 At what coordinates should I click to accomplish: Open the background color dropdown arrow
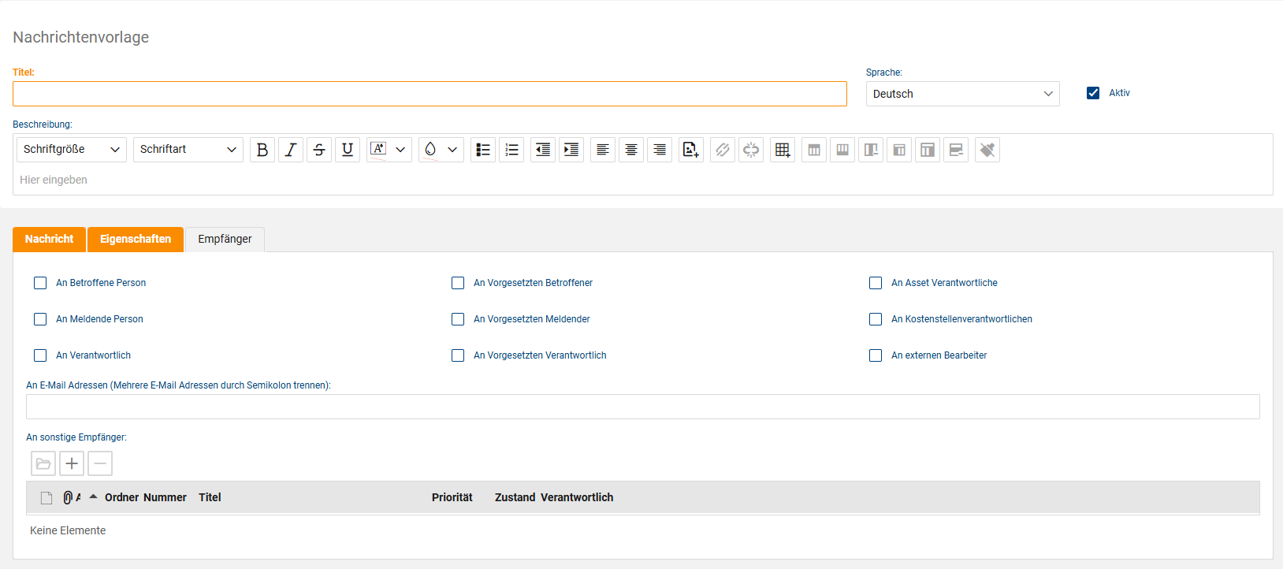(x=452, y=150)
